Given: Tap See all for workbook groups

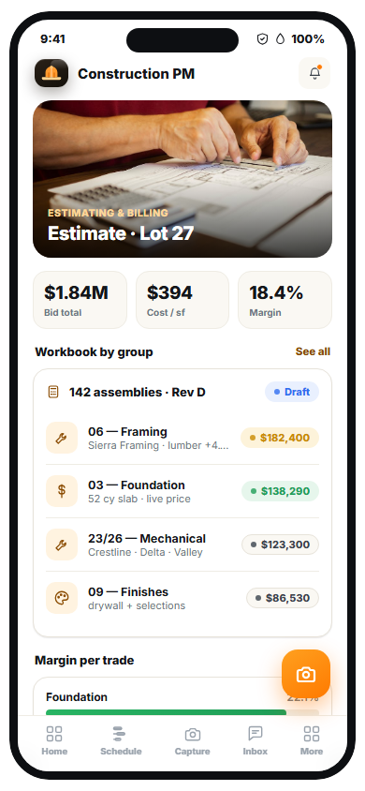Looking at the screenshot, I should pyautogui.click(x=313, y=351).
